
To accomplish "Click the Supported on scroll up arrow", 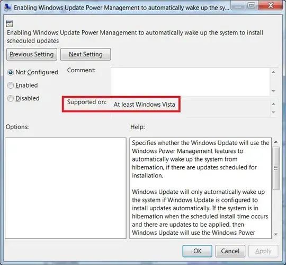I will click(x=273, y=104).
